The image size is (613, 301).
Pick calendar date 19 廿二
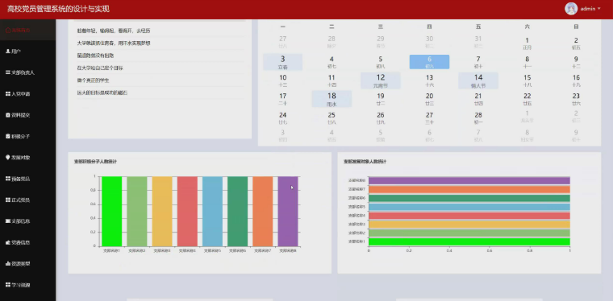381,99
